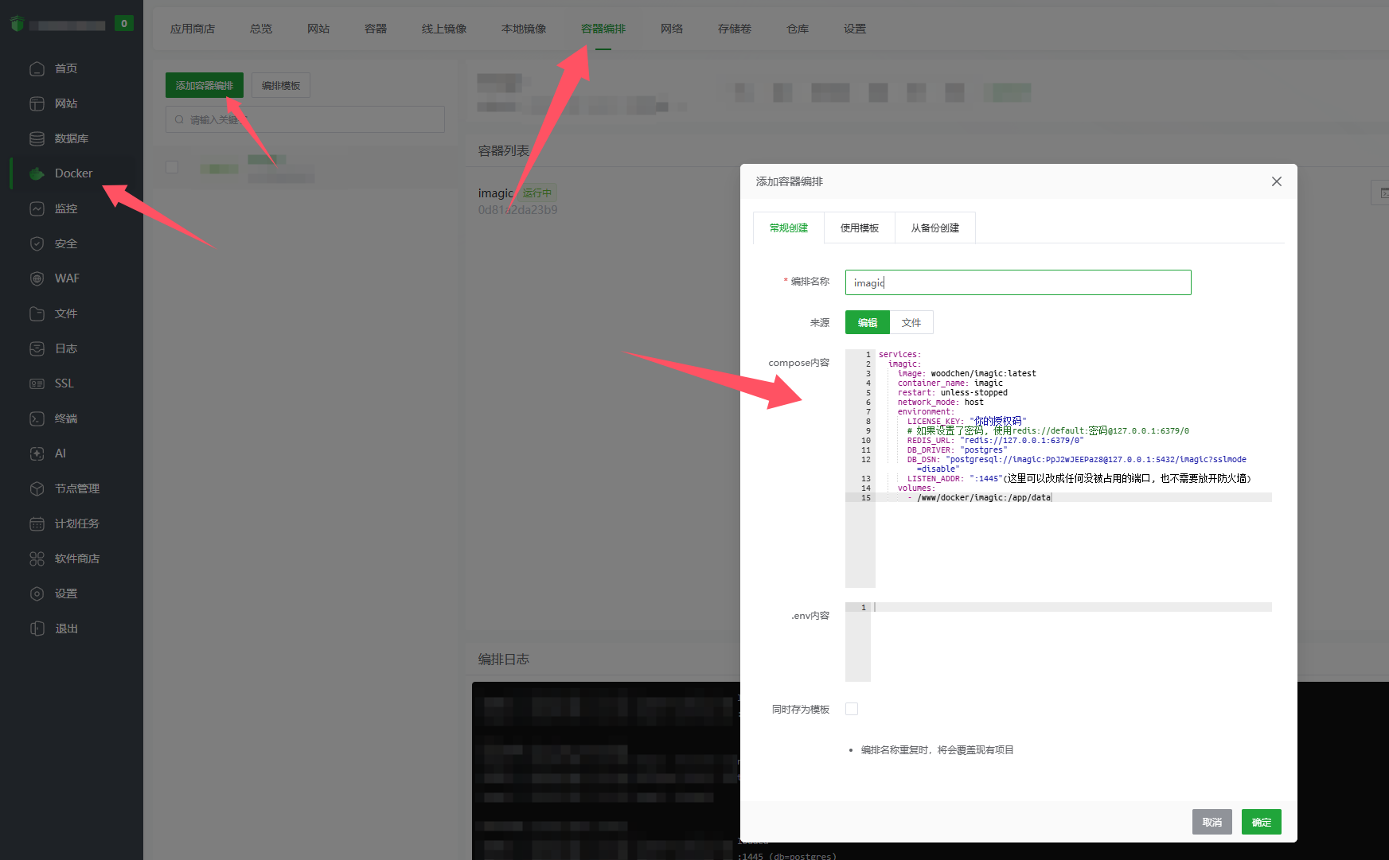The width and height of the screenshot is (1389, 860).
Task: Click the 退出 logout sidebar icon
Action: click(37, 628)
